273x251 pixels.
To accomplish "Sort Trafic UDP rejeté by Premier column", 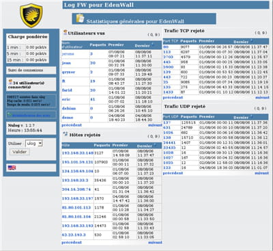I will 207,117.
